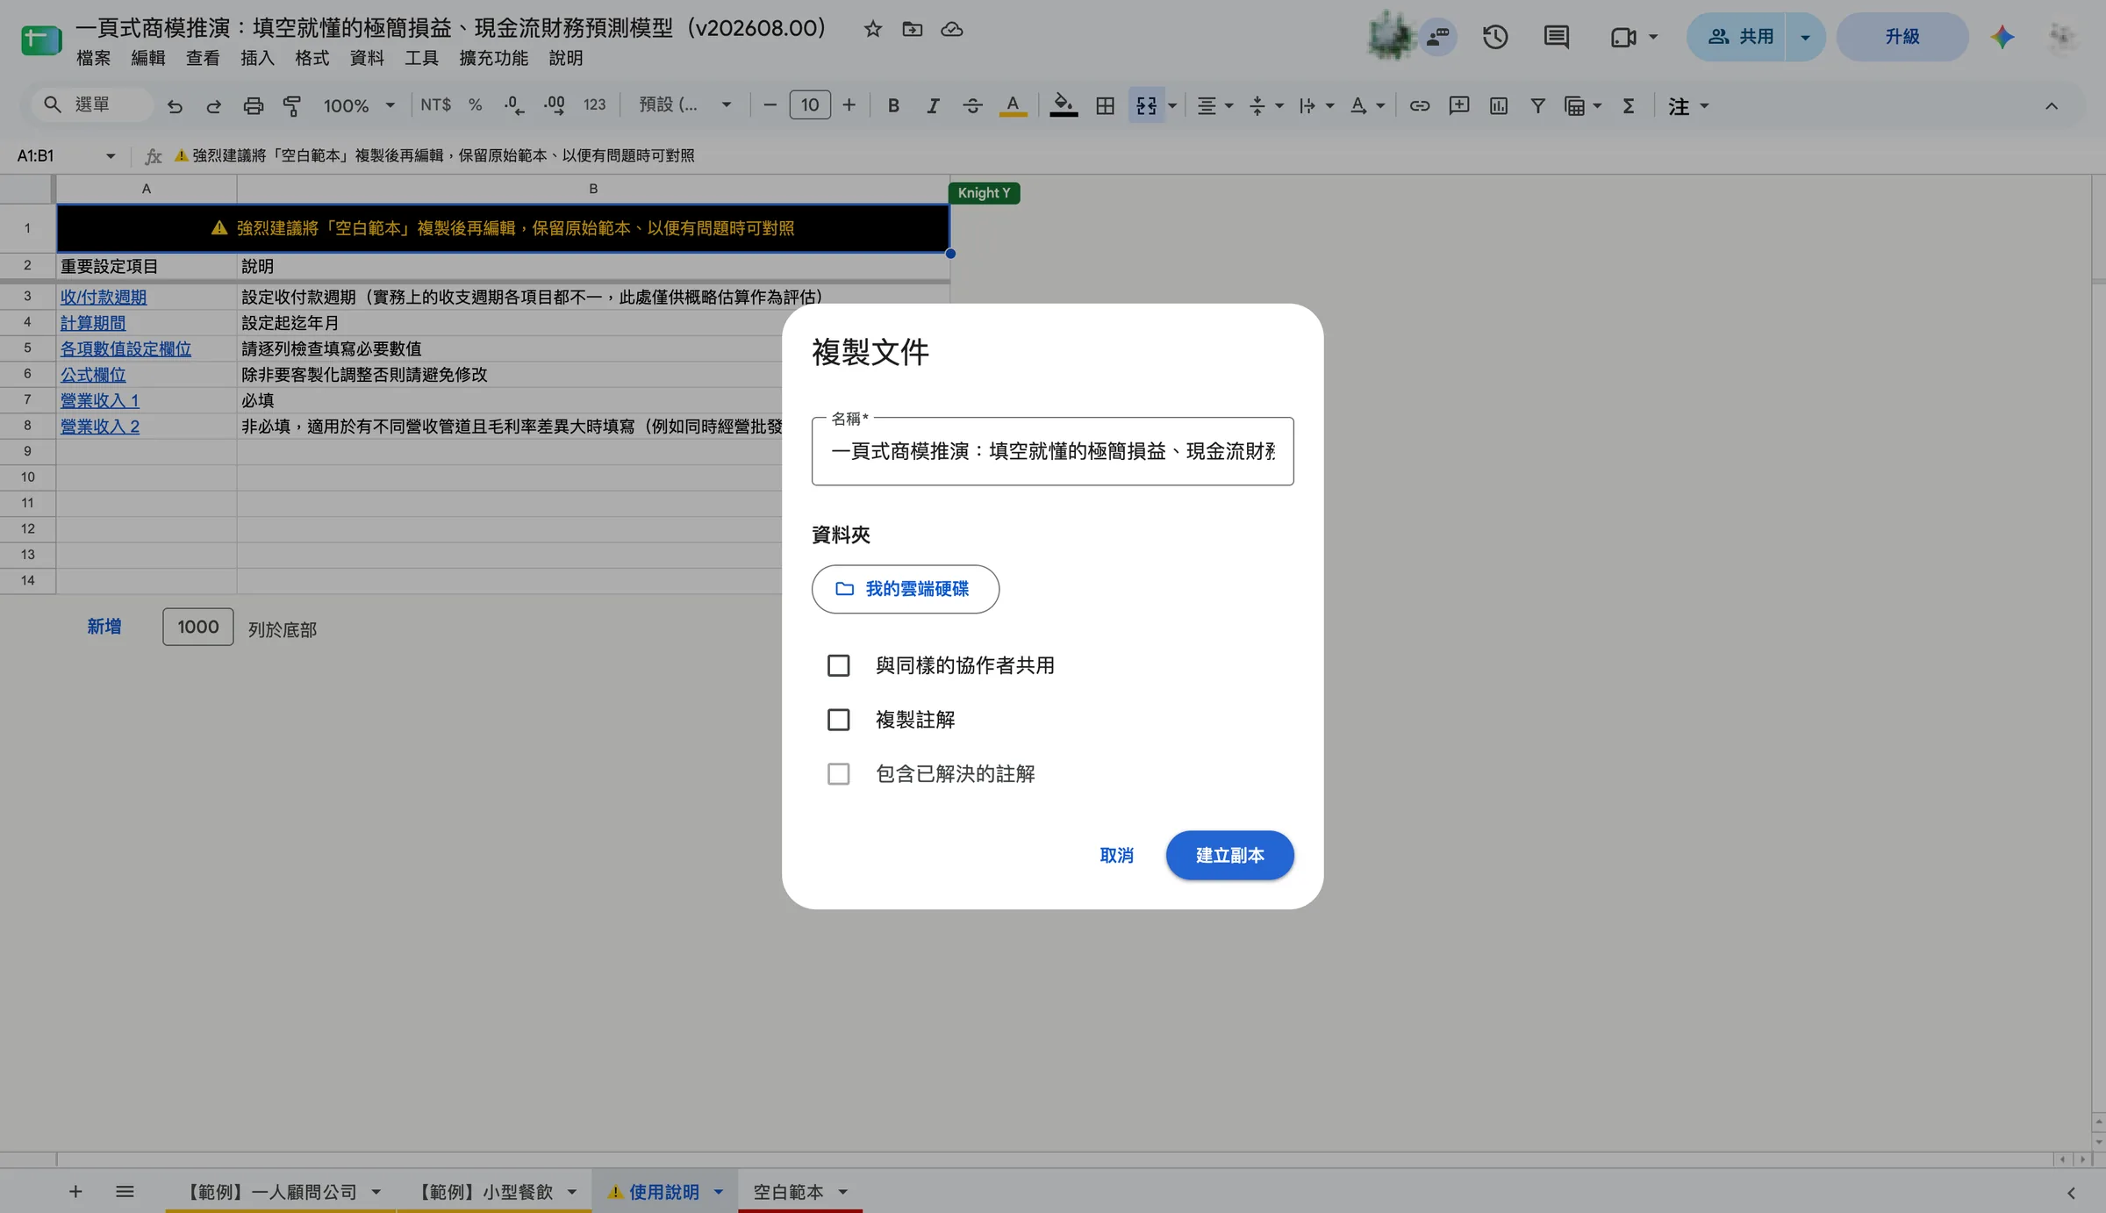Star this document
The image size is (2106, 1213).
[x=872, y=29]
